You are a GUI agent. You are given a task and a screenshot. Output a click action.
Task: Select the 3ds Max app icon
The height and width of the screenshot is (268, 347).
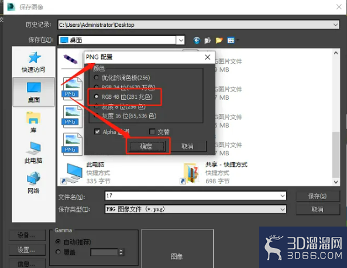coord(11,7)
